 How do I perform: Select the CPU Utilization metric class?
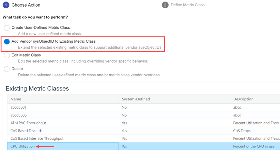[23, 146]
